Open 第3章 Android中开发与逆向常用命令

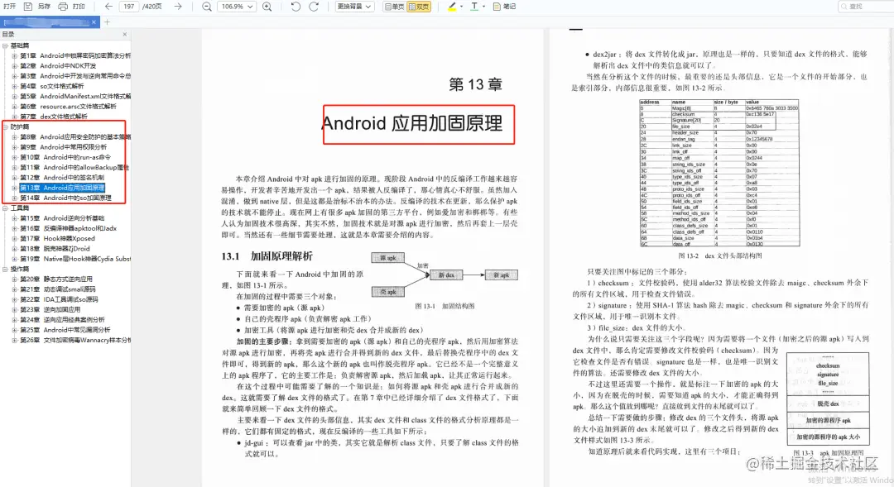tap(75, 76)
